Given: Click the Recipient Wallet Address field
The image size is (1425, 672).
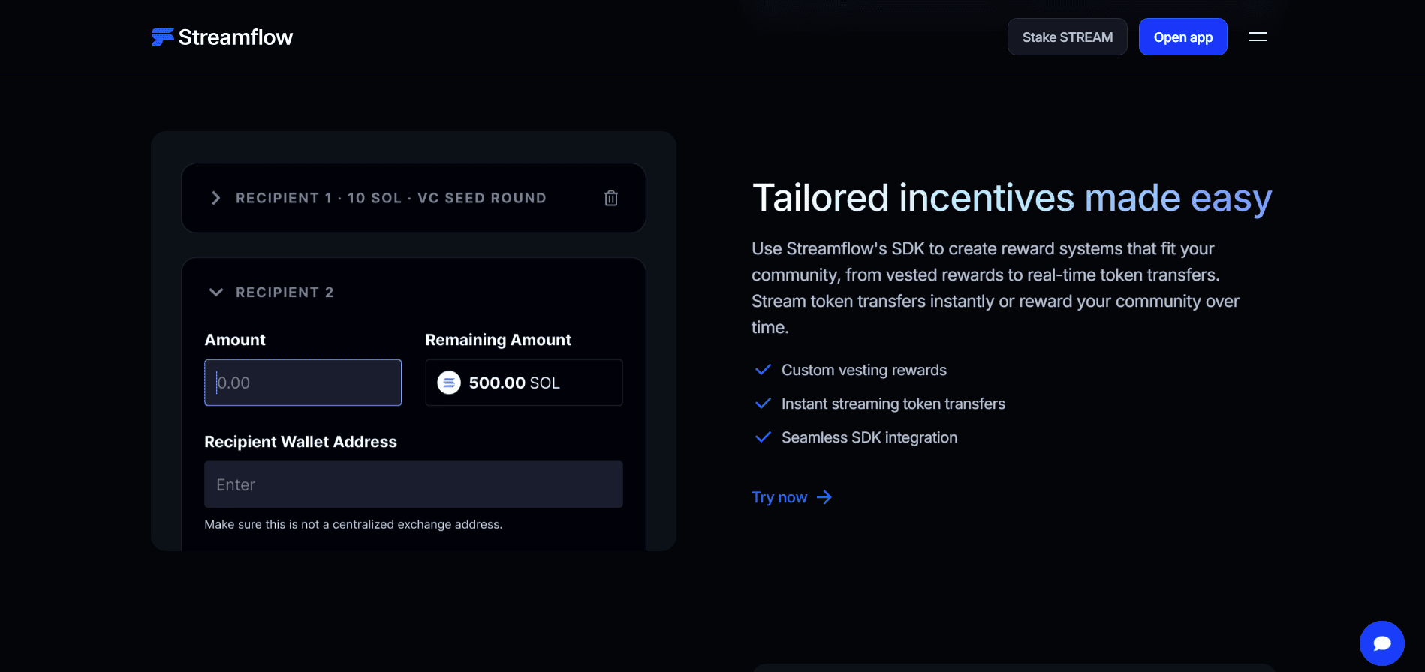Looking at the screenshot, I should coord(414,484).
